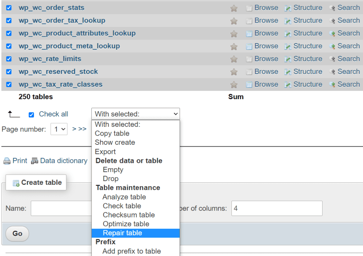This screenshot has height=256, width=363.
Task: Select Optimize table under Table maintenance
Action: [126, 224]
